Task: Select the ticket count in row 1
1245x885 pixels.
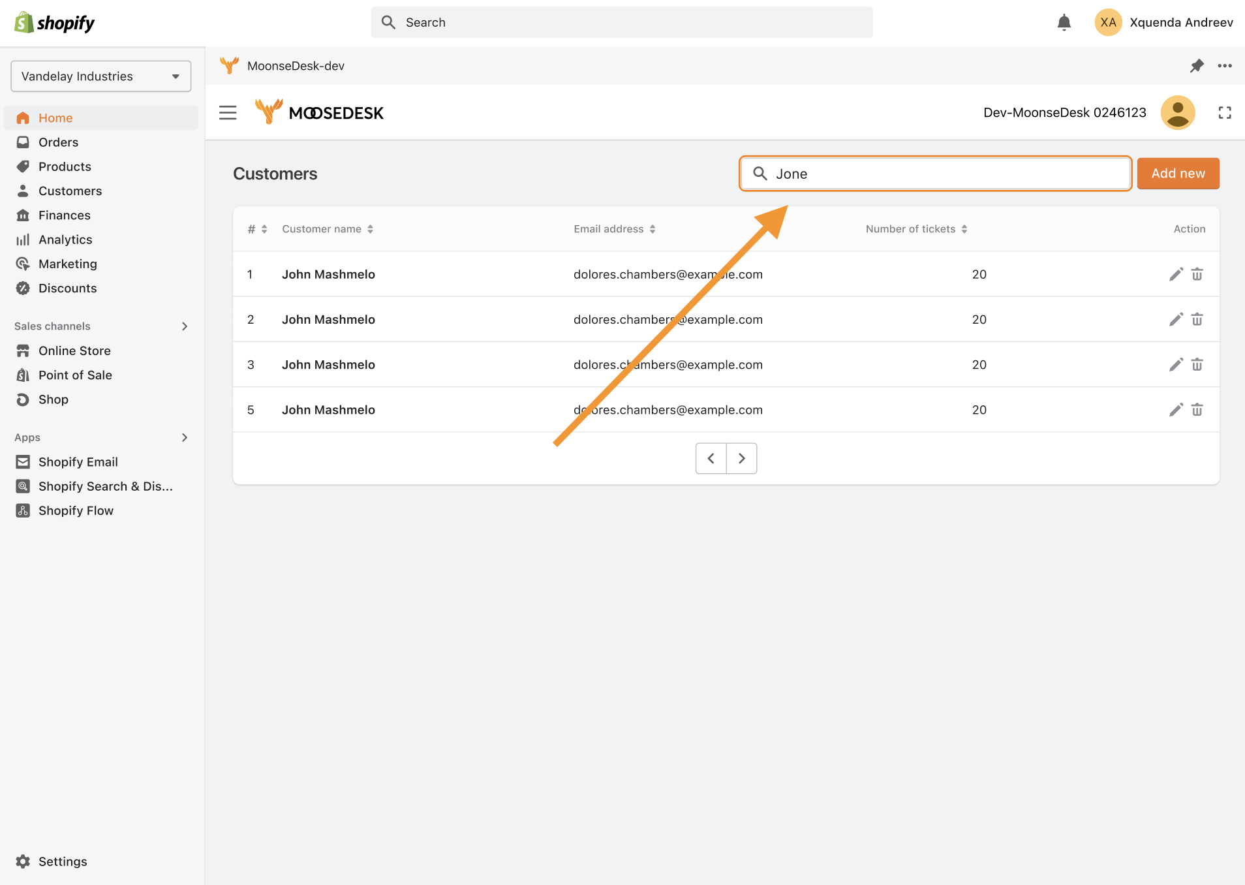Action: tap(979, 275)
